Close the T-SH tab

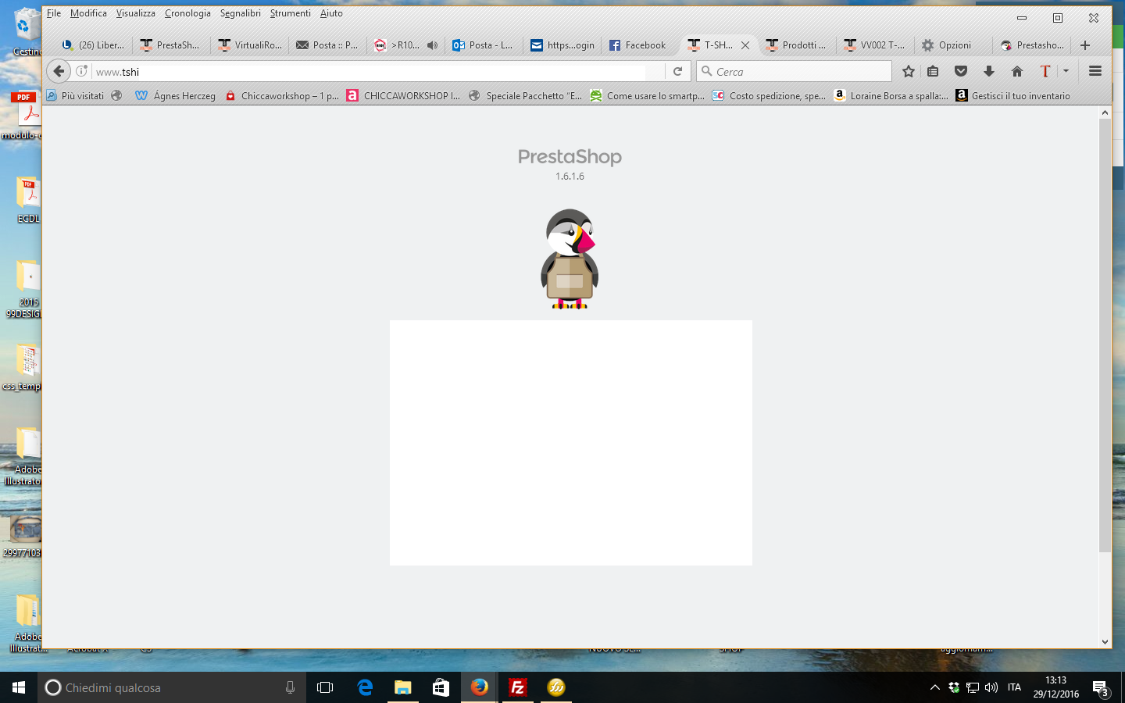[745, 45]
